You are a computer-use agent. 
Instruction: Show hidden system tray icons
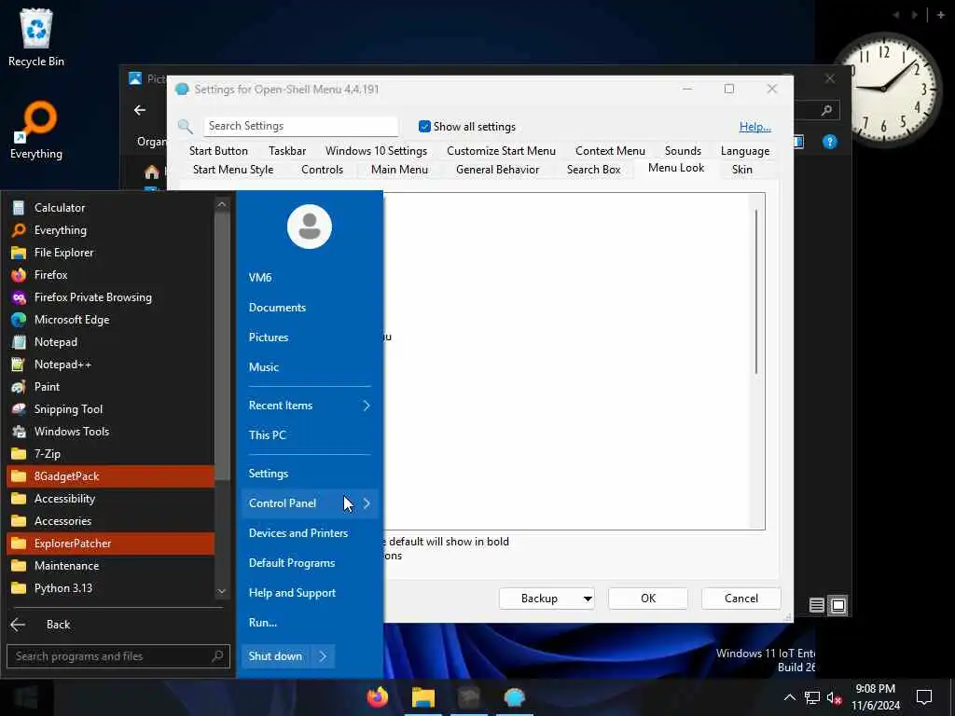point(789,697)
